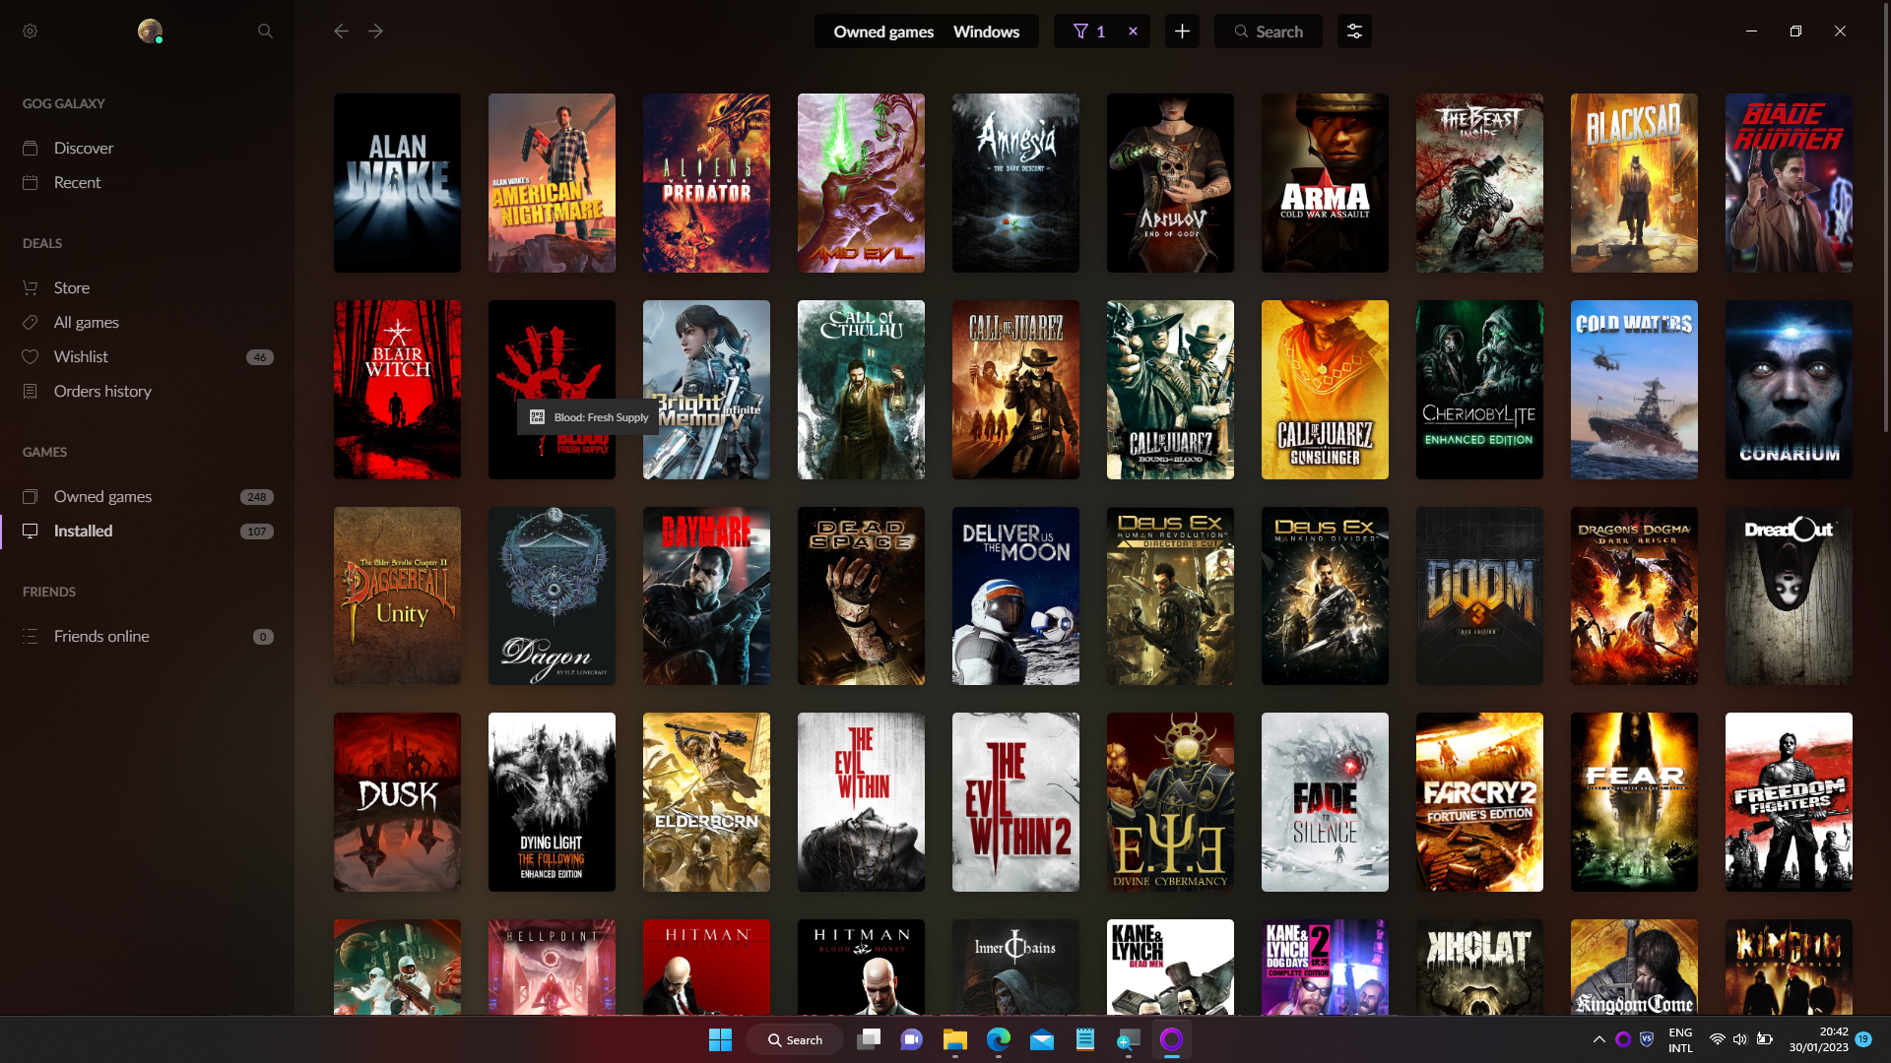Screen dimensions: 1891x1063
Task: Click the user profile avatar
Action: click(x=150, y=31)
